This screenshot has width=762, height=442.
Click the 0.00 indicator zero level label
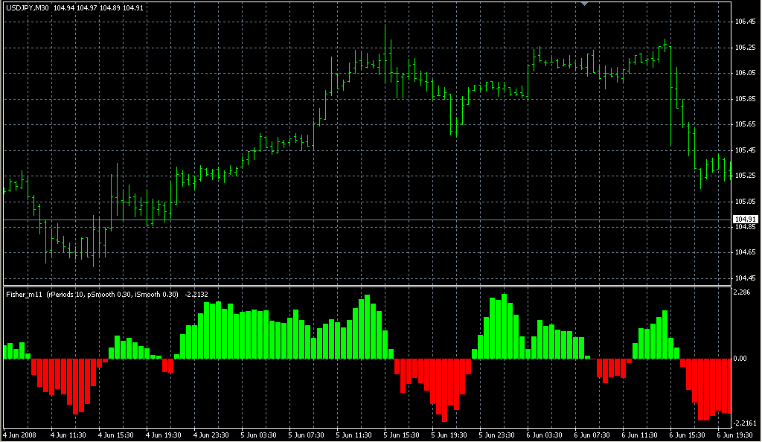coord(740,359)
